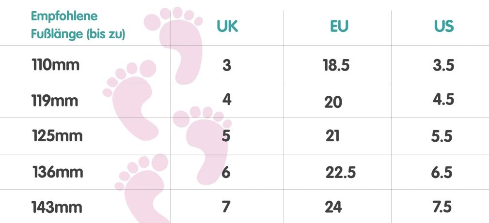Click the Empfohlene Fußlänge header text
The width and height of the screenshot is (489, 223).
[78, 25]
